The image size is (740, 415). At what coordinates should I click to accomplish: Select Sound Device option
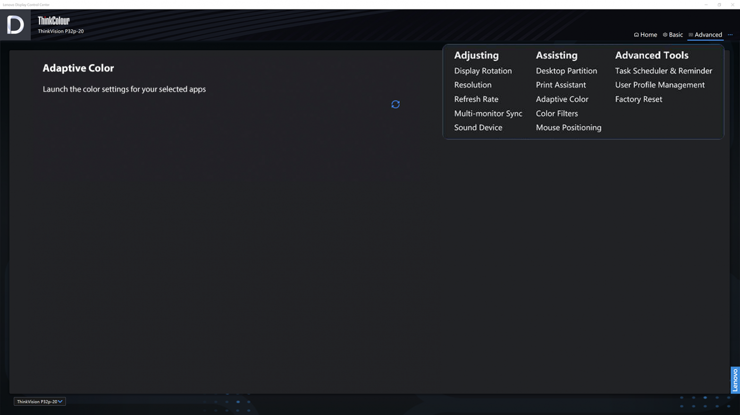point(478,127)
